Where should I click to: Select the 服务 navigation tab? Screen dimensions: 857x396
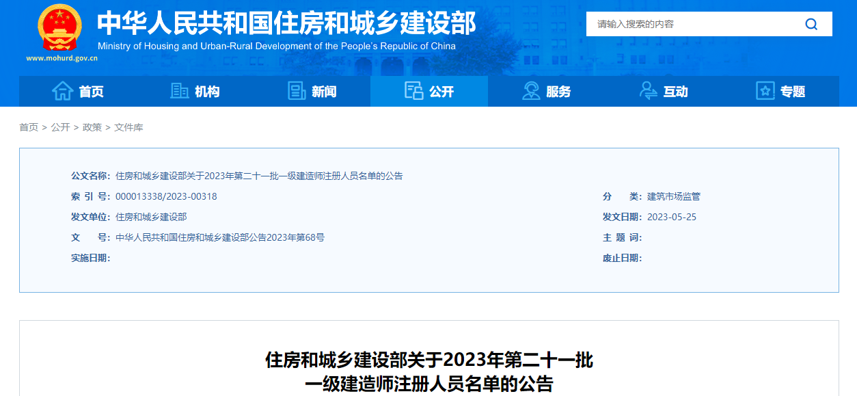coord(558,92)
